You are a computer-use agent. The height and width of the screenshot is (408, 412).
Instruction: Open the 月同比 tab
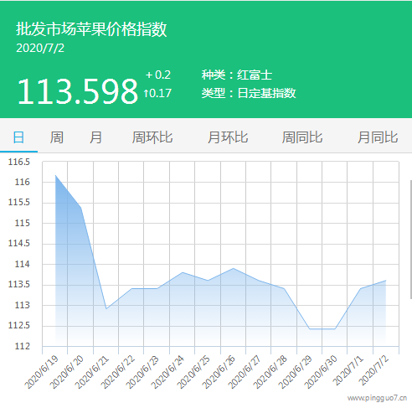pyautogui.click(x=378, y=137)
